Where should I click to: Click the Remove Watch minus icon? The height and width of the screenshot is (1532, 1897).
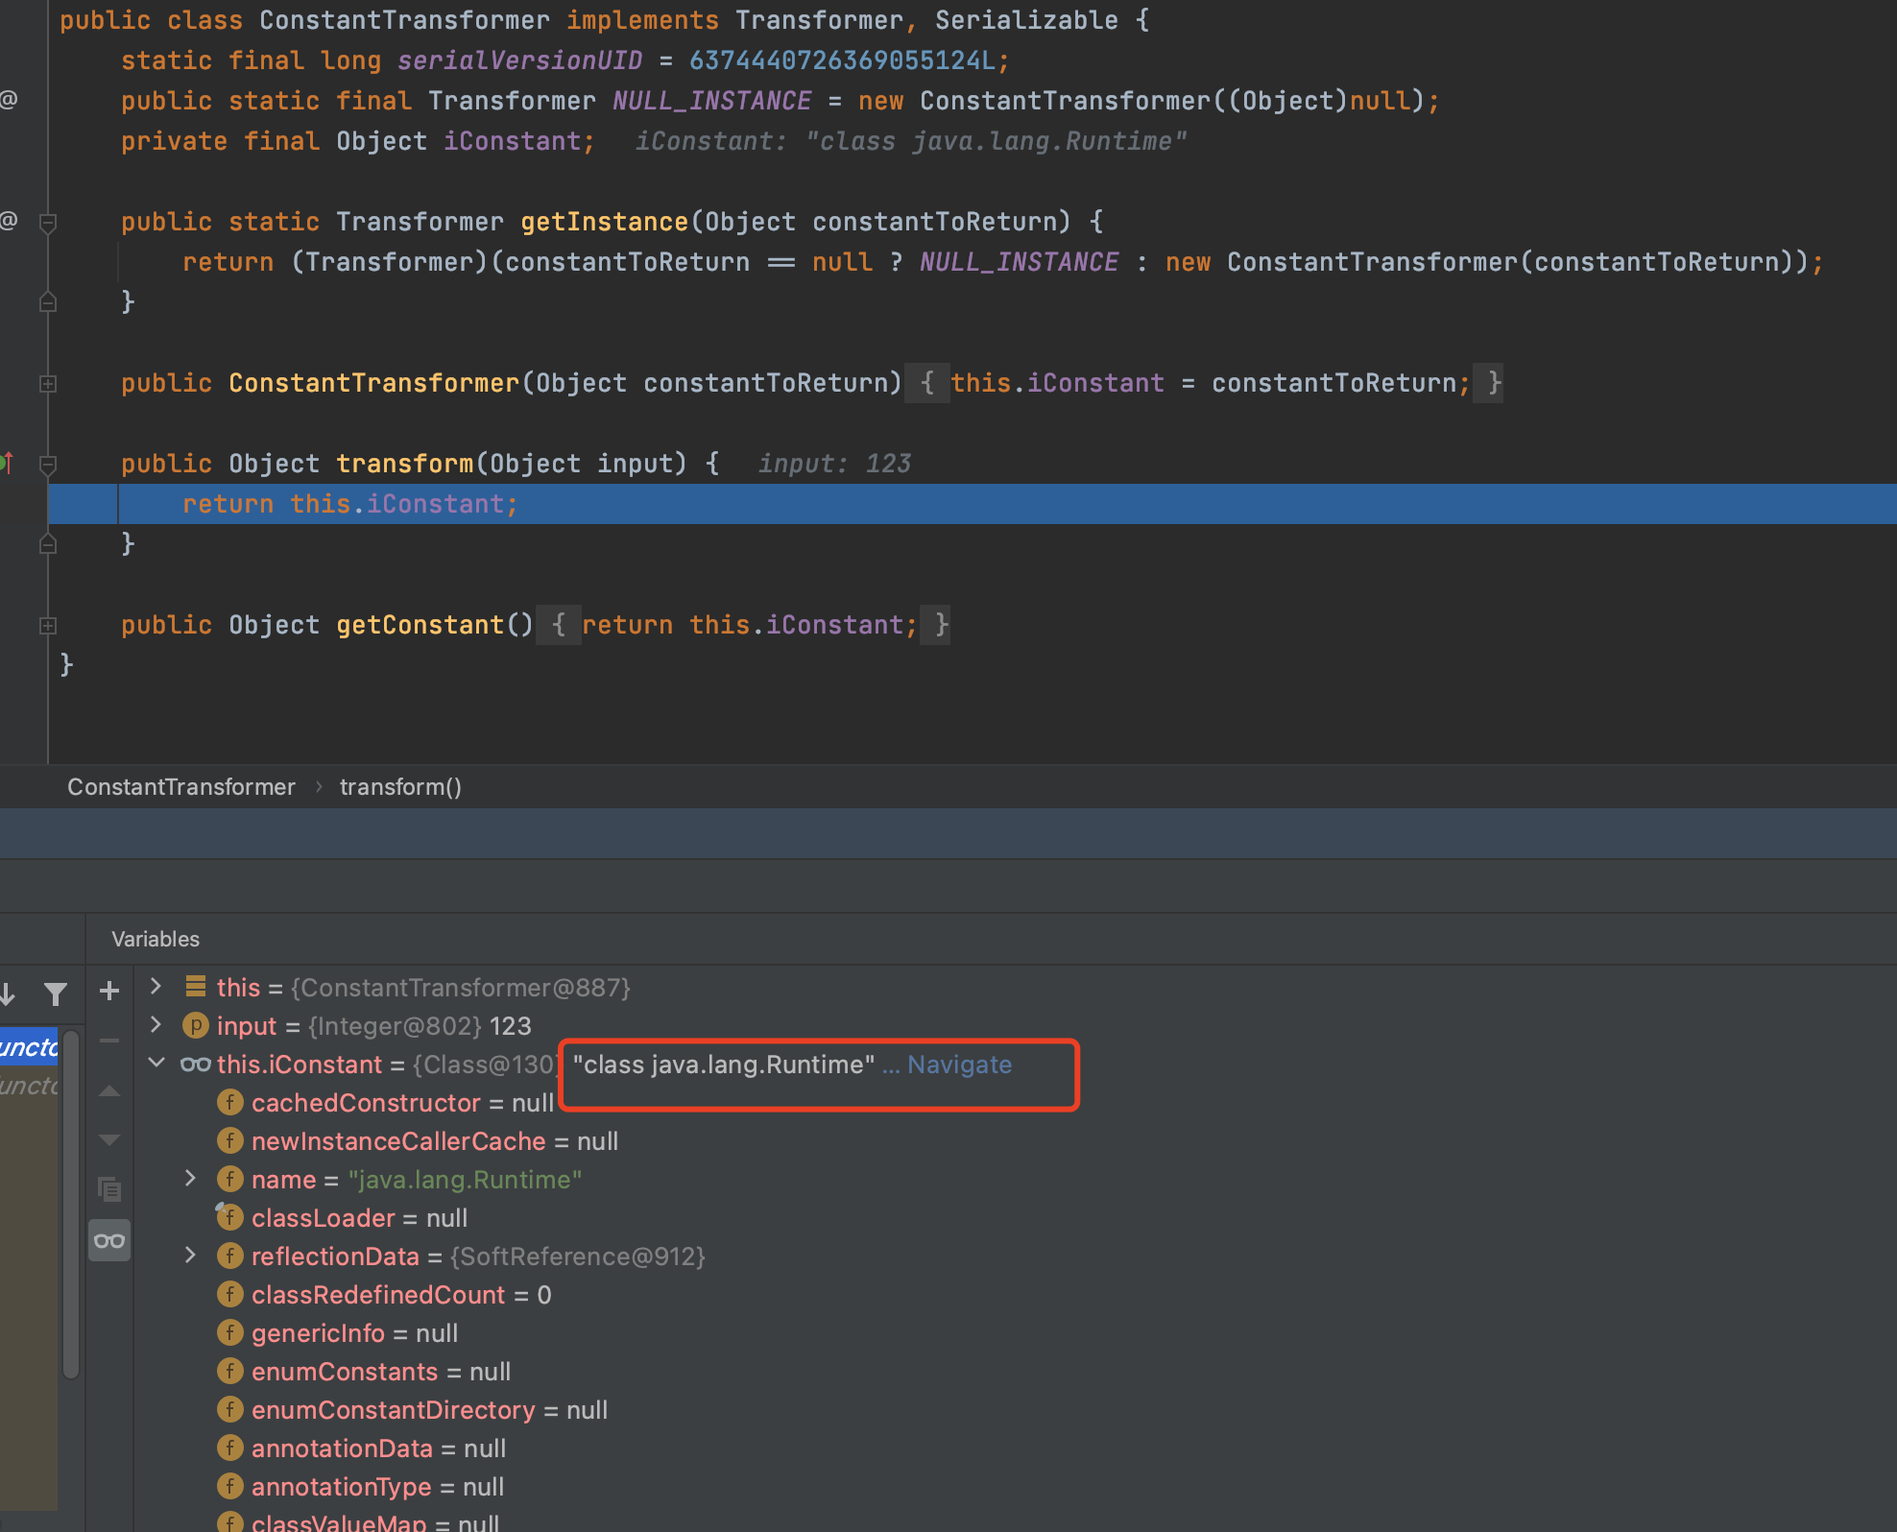tap(109, 1041)
